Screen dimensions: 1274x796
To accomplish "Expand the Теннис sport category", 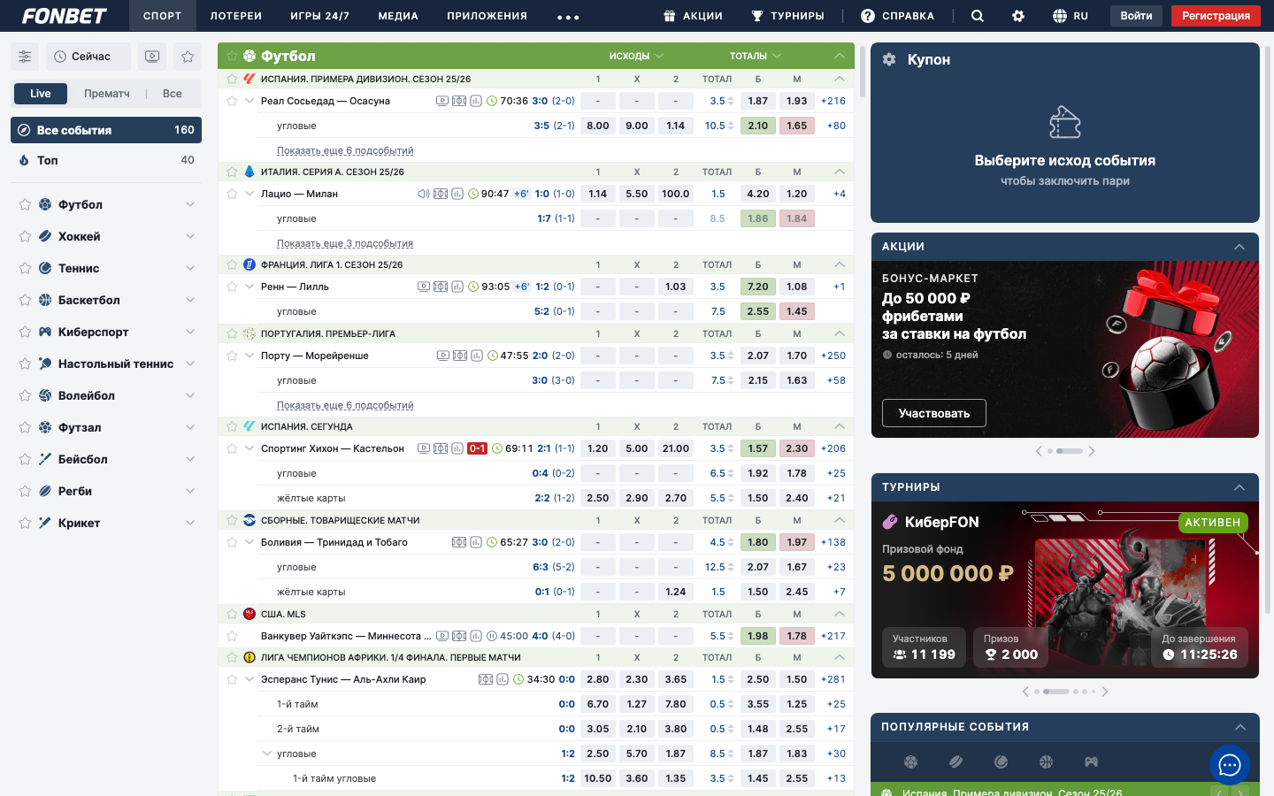I will point(190,268).
